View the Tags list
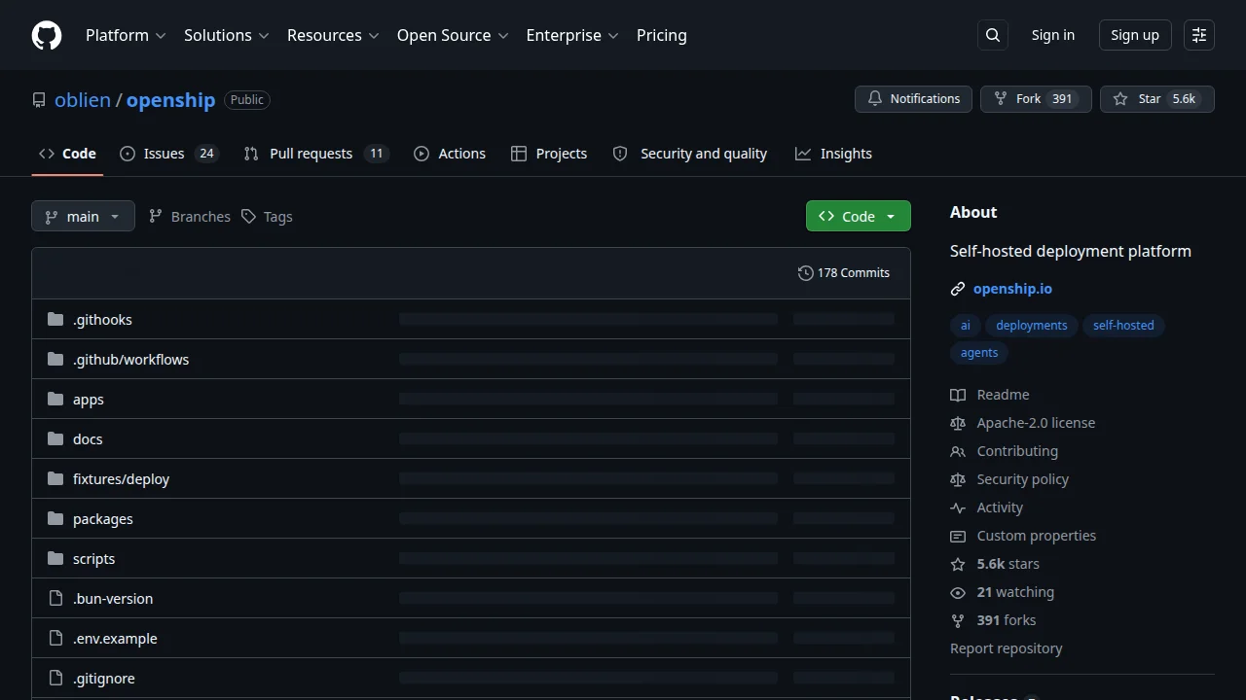Image resolution: width=1246 pixels, height=700 pixels. pyautogui.click(x=267, y=216)
